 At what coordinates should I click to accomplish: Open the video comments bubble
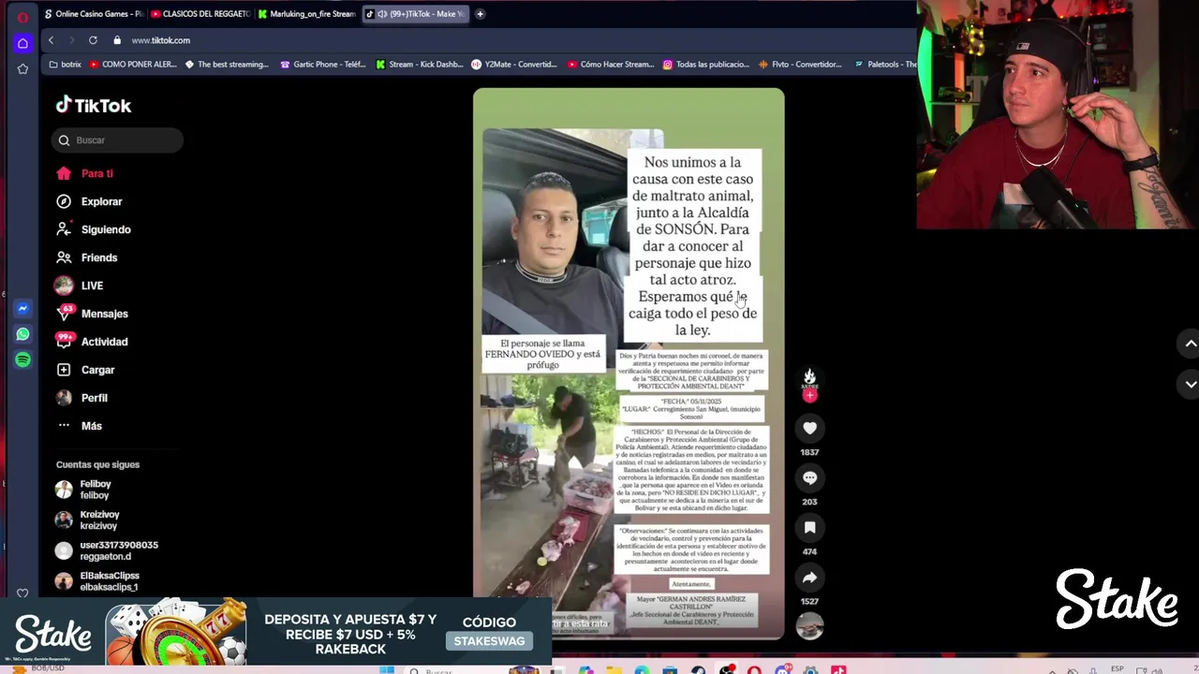pyautogui.click(x=809, y=477)
